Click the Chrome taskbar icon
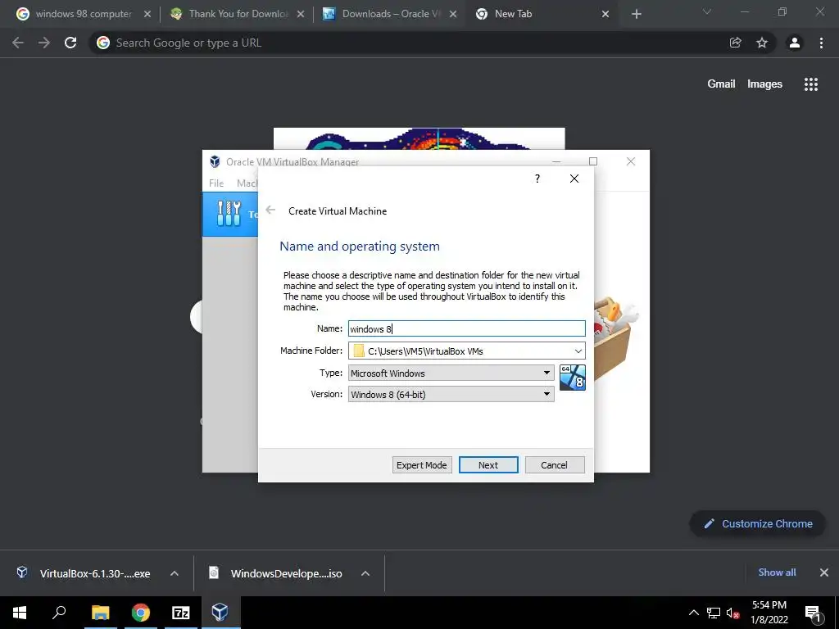Viewport: 839px width, 629px height. coord(141,613)
